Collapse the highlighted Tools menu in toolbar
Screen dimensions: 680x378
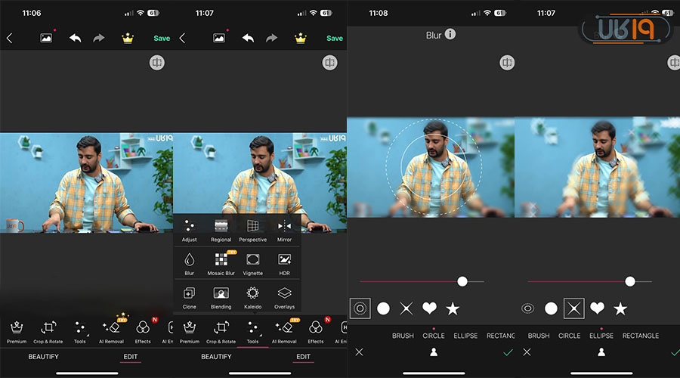(252, 330)
